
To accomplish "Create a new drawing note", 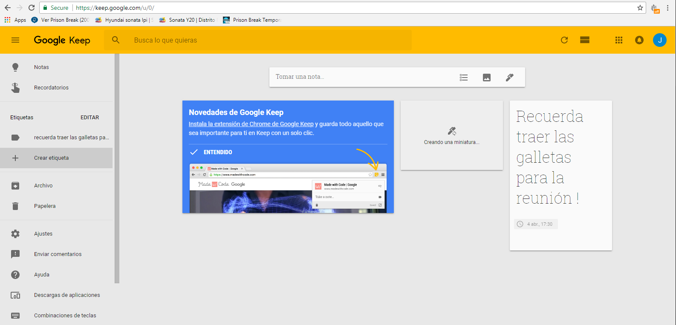I will 510,77.
